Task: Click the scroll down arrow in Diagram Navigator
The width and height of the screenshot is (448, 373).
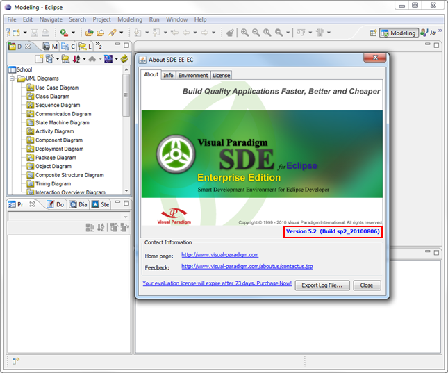Action: (126, 190)
